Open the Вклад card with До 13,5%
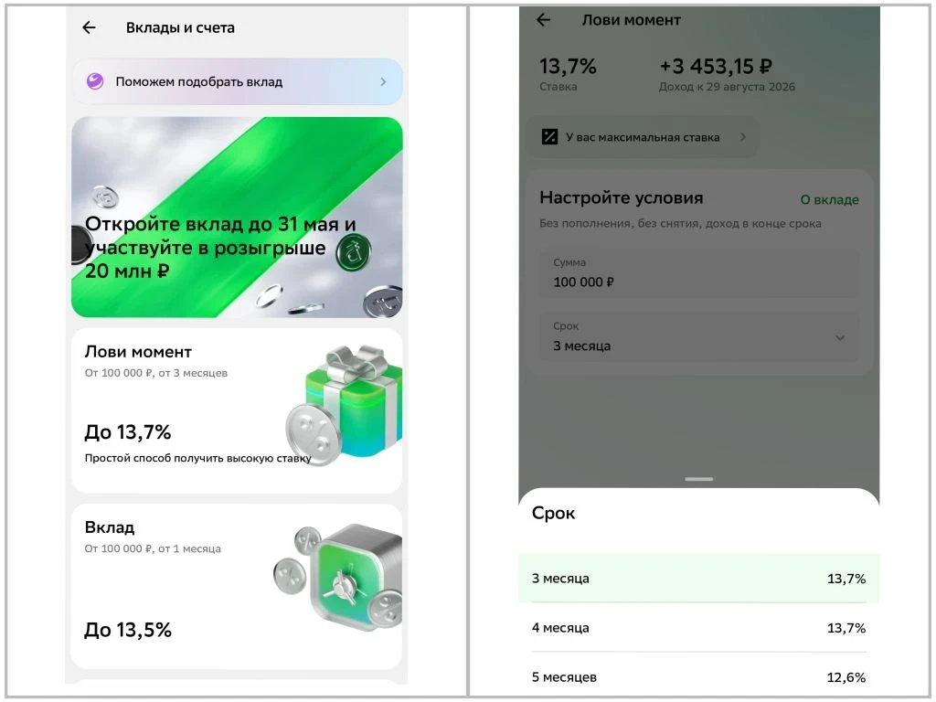Viewport: 936px width, 702px height. click(x=237, y=586)
